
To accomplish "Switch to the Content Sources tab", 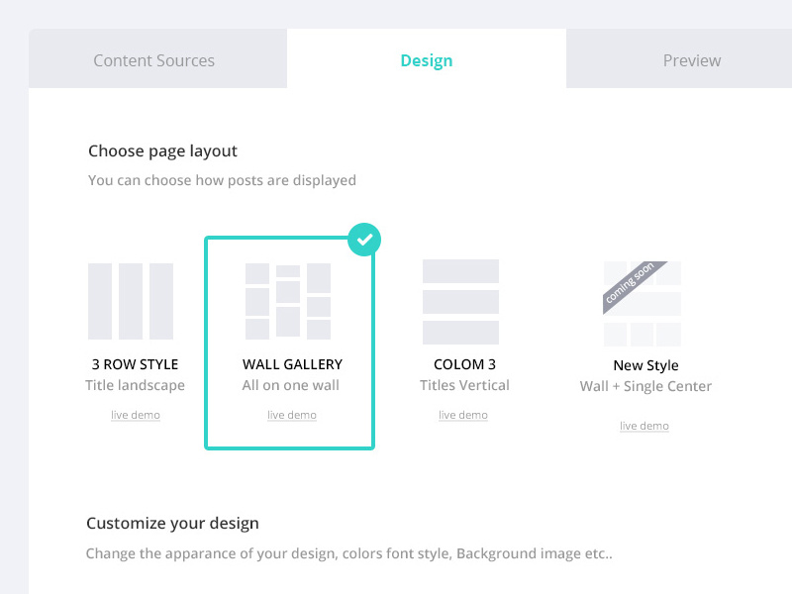I will [x=153, y=60].
